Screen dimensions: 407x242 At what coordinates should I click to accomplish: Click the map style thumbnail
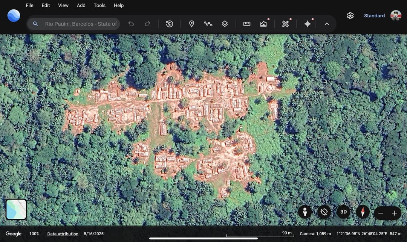[16, 209]
